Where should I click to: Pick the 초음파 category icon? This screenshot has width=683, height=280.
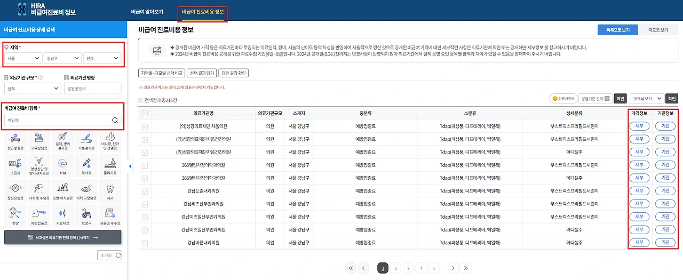[x=15, y=165]
